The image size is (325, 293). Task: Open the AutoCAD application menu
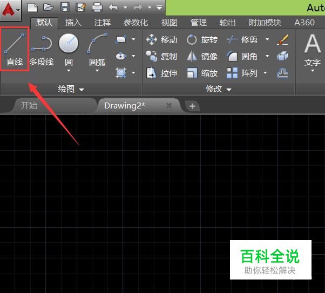[x=10, y=10]
